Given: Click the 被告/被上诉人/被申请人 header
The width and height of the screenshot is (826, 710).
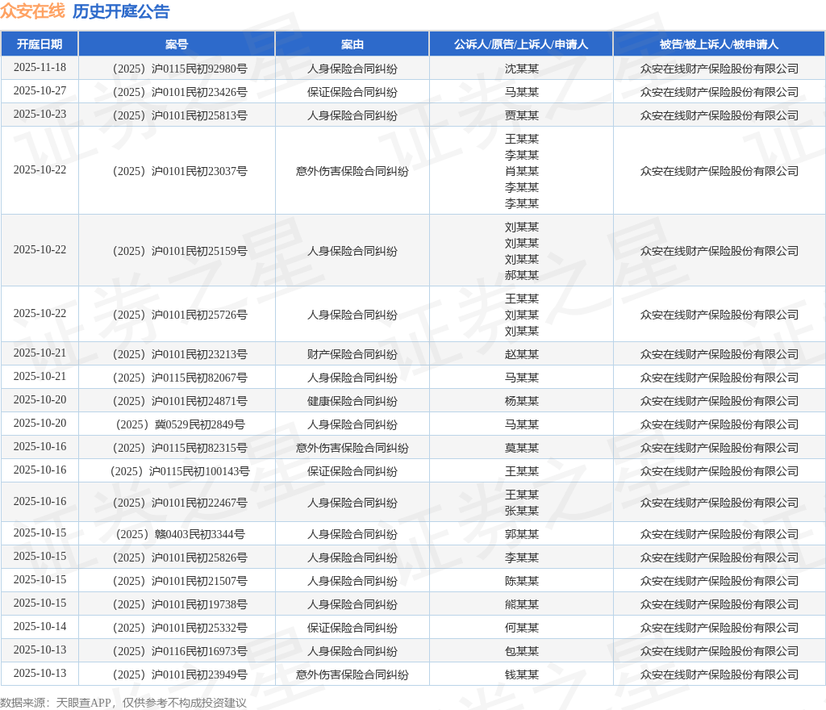Looking at the screenshot, I should click(719, 44).
